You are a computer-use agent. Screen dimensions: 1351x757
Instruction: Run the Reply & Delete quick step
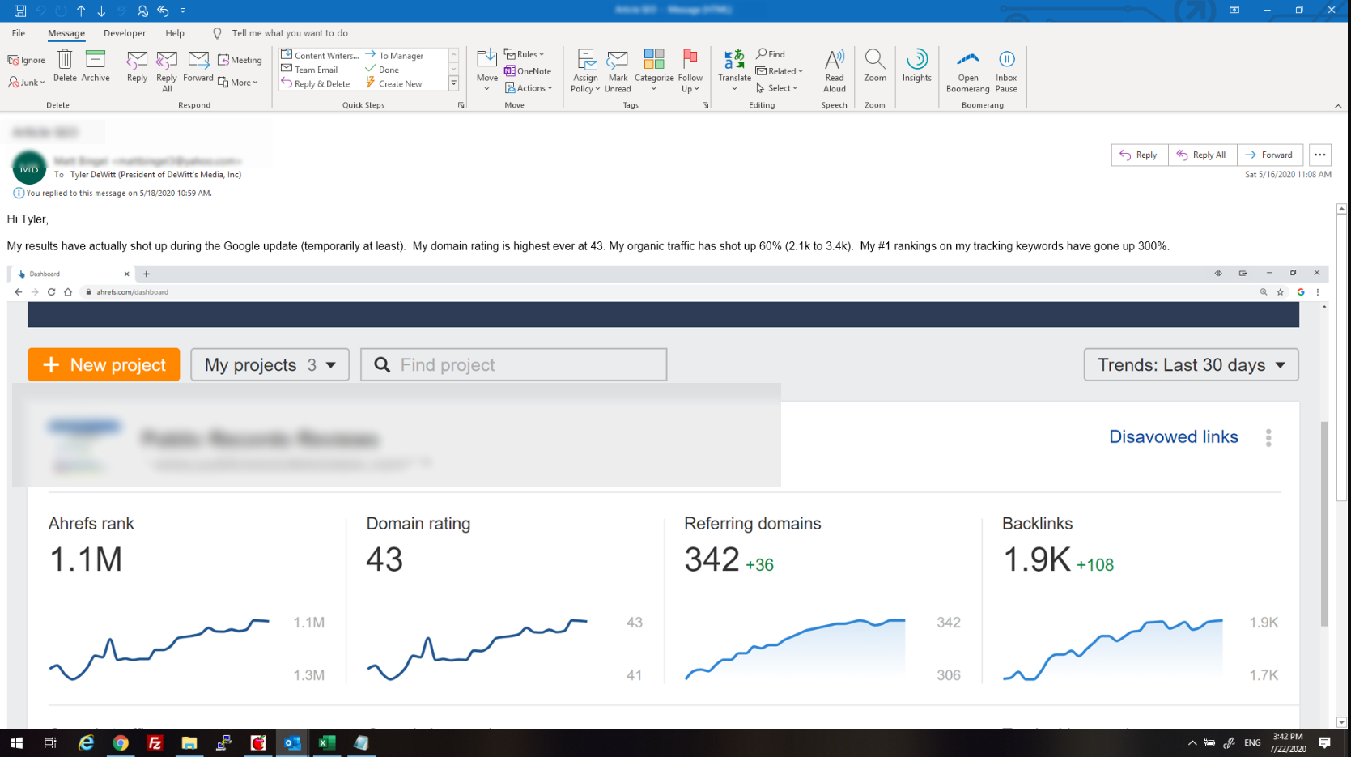316,83
